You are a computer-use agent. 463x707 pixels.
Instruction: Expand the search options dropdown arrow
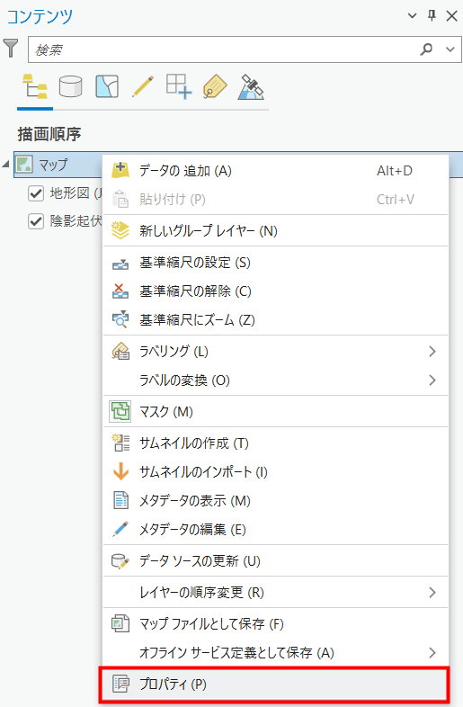[450, 49]
